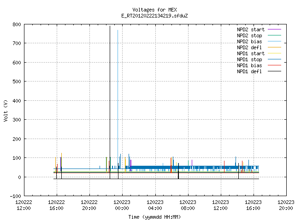This screenshot has width=295, height=221.
Task: Click the '120223 20:00' x-axis tick label
Action: coord(286,205)
